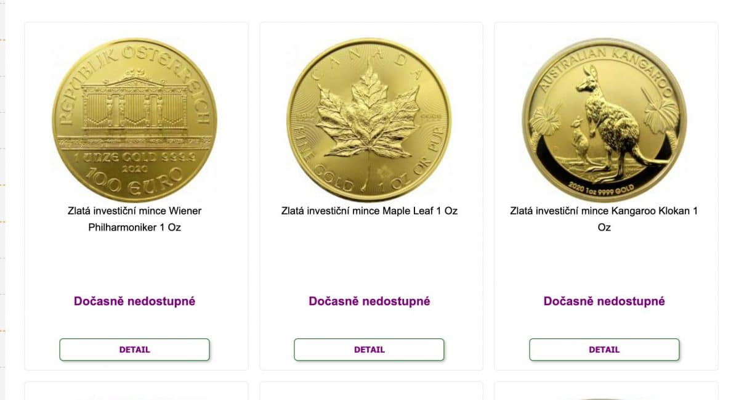This screenshot has height=400, width=739.
Task: Click the '100 EURO' inscription on the Philharmoniker coin
Action: pyautogui.click(x=134, y=179)
